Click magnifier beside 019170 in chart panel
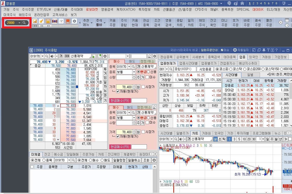 click(x=176, y=139)
